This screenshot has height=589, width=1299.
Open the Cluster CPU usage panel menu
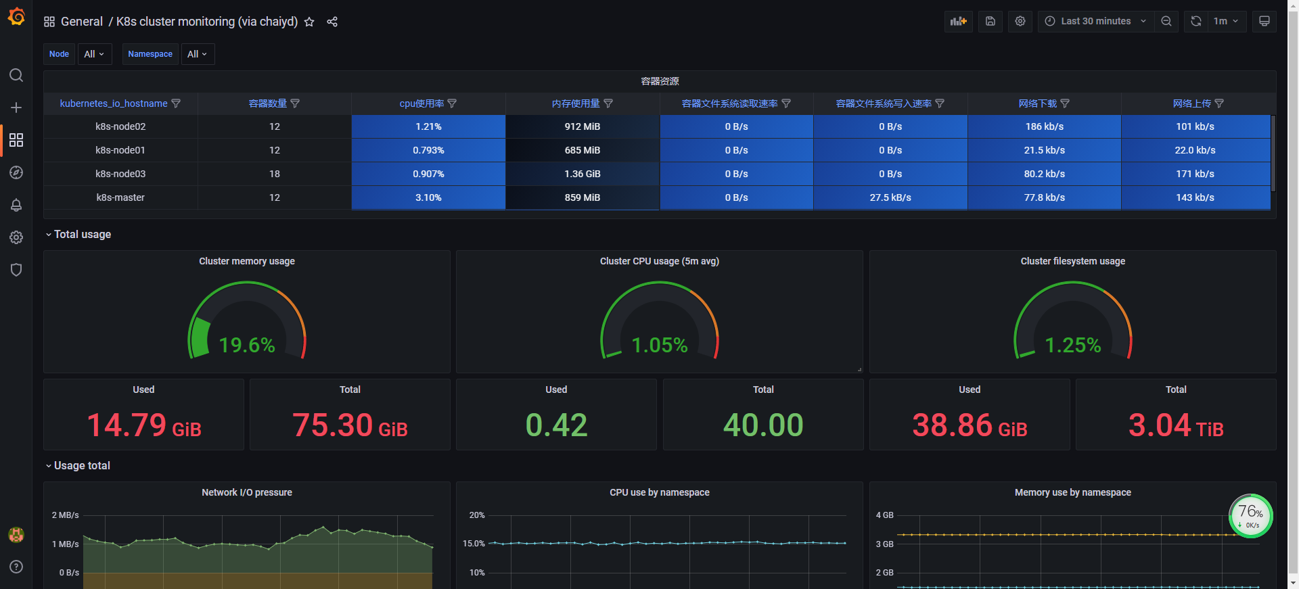pos(660,261)
